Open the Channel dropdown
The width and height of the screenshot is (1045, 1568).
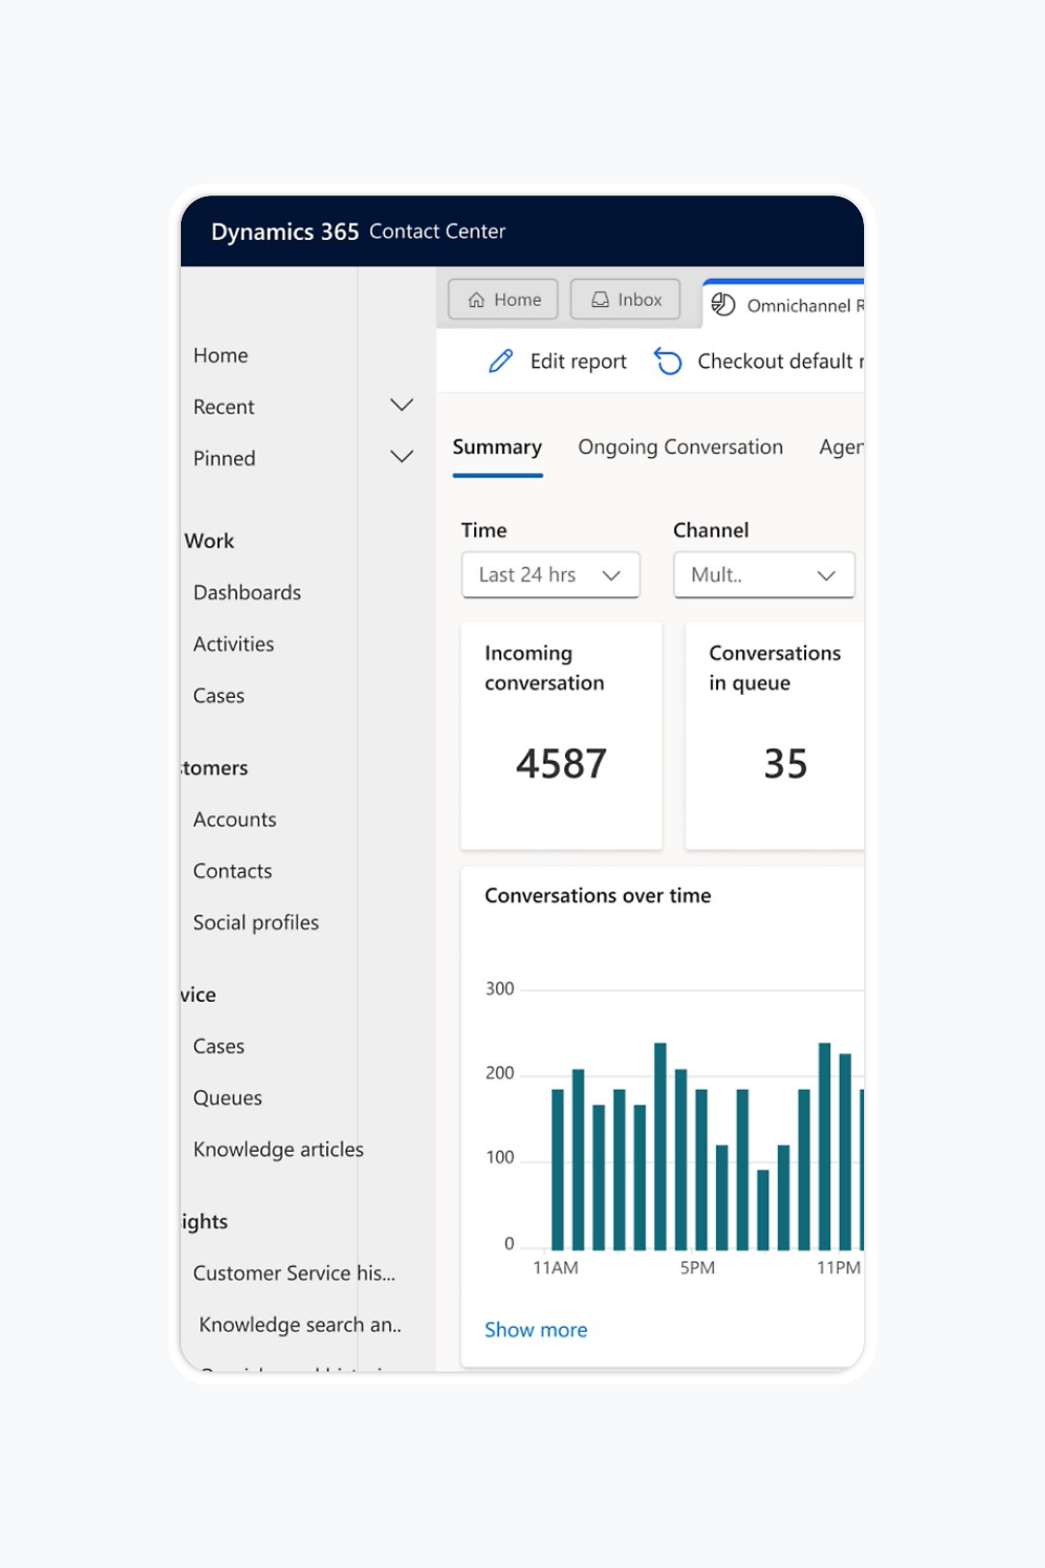(x=762, y=575)
